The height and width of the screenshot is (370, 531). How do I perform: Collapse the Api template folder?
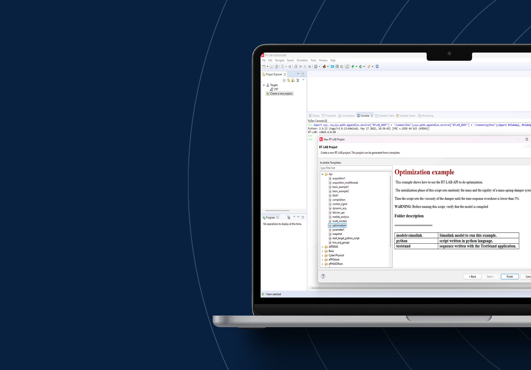click(323, 174)
